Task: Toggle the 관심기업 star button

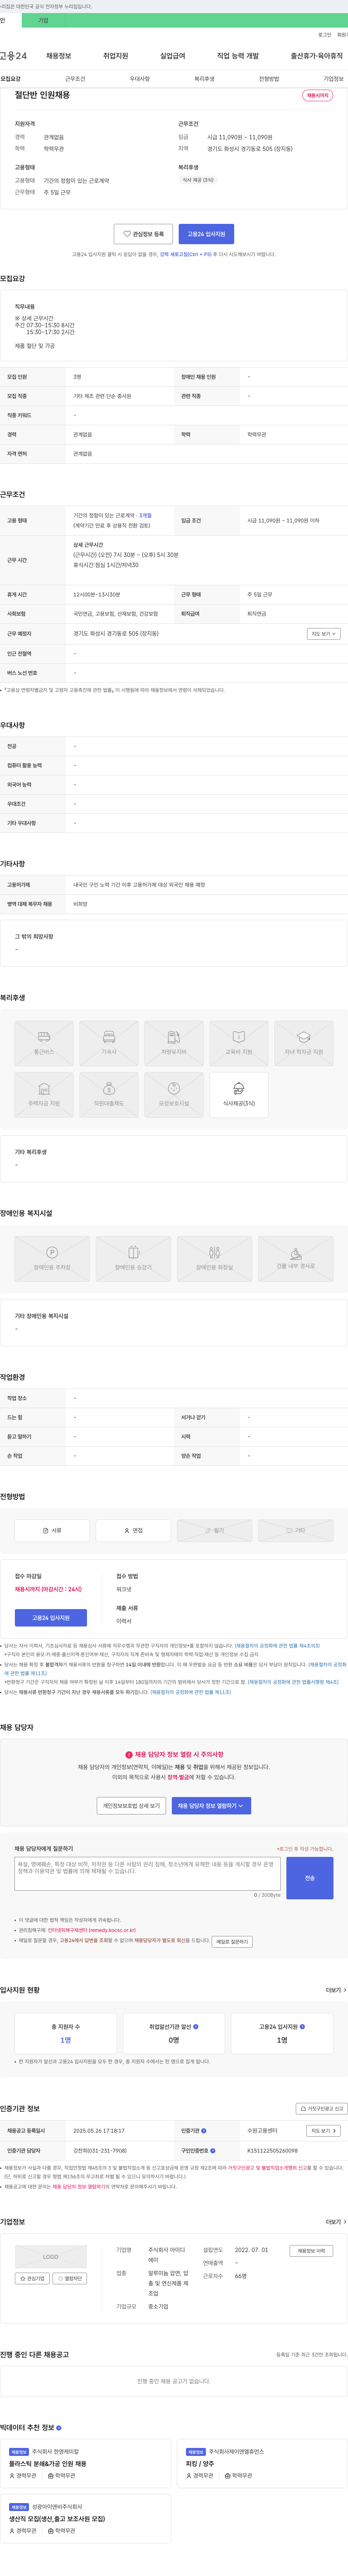Action: coord(32,2279)
